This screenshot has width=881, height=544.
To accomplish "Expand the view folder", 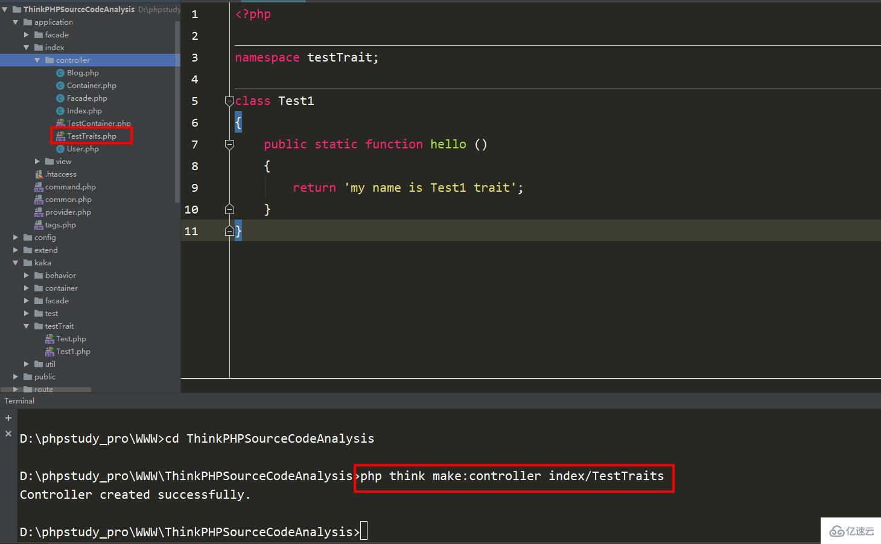I will point(37,162).
